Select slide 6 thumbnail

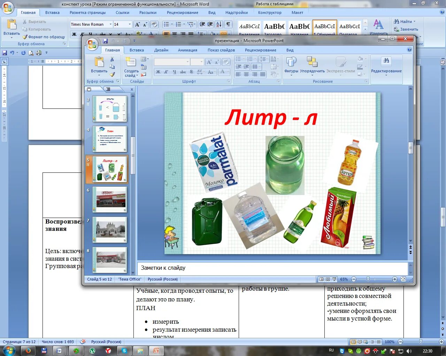pyautogui.click(x=110, y=200)
